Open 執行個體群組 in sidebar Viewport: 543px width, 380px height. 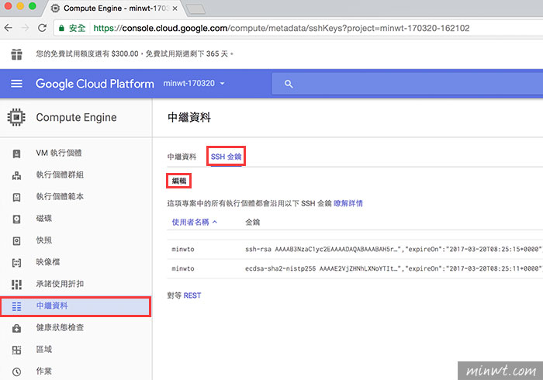point(60,174)
